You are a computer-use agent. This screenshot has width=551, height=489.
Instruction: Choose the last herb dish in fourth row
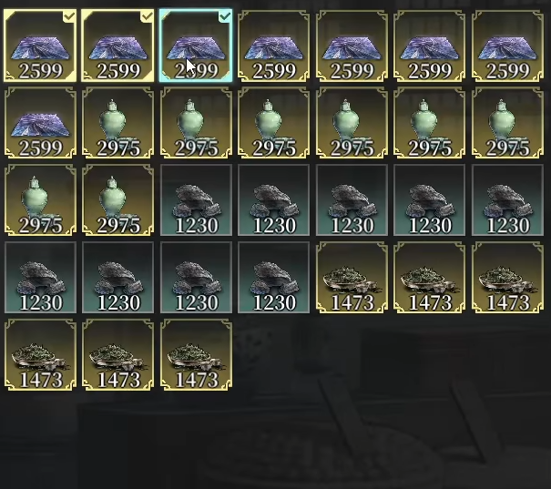507,278
